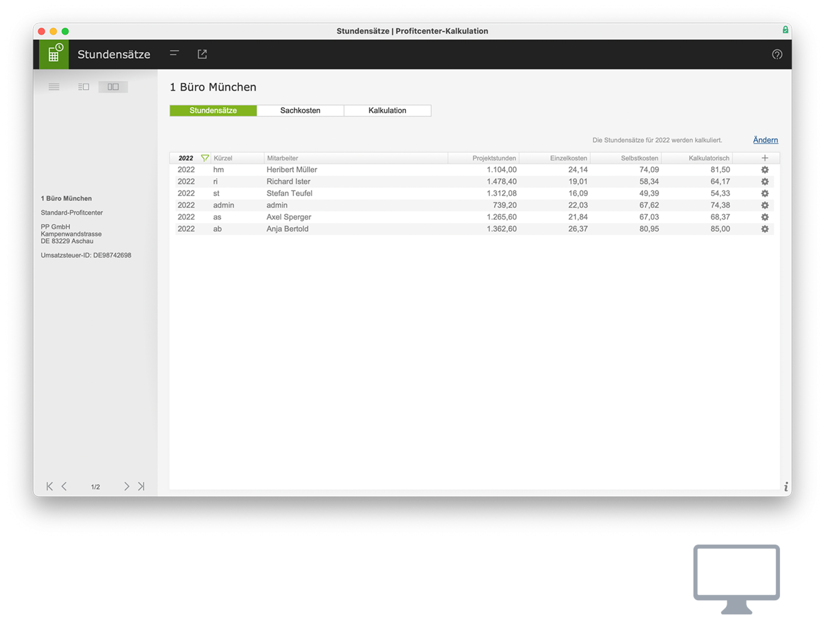Click the info icon at bottom right
This screenshot has width=825, height=631.
[786, 487]
